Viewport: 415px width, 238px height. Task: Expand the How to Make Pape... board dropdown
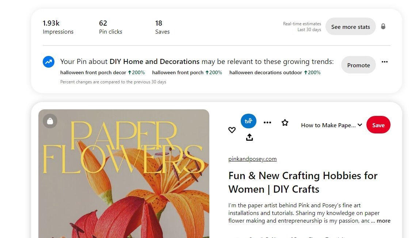click(331, 125)
